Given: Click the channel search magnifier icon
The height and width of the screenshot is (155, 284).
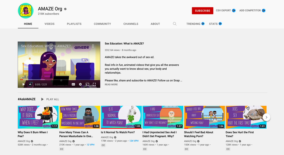Looking at the screenshot, I should pos(174,24).
